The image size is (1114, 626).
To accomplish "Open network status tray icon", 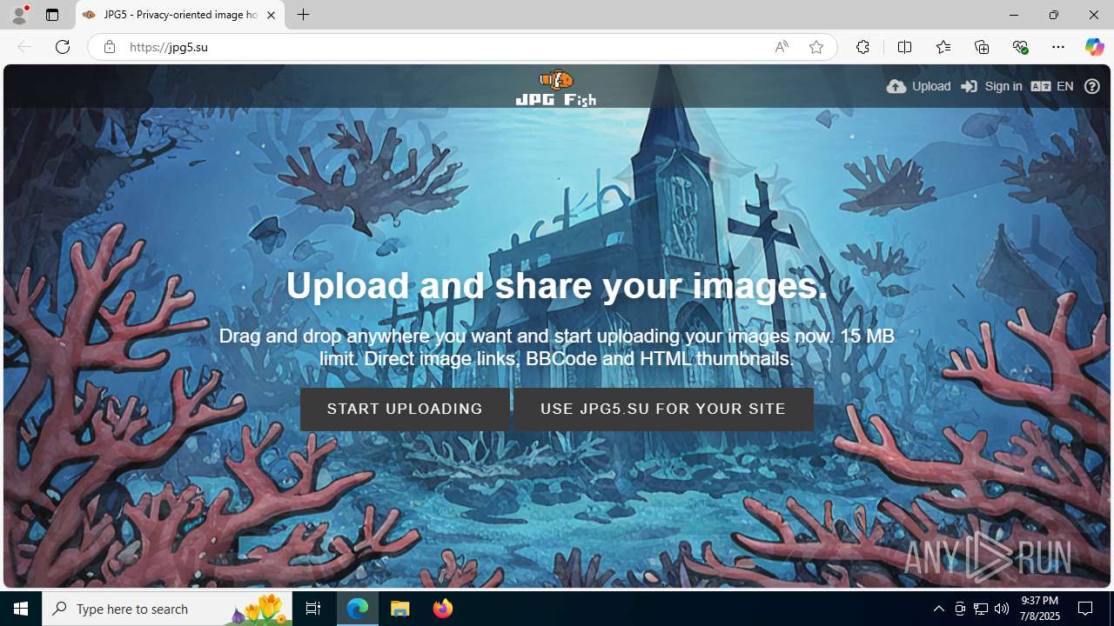I will (981, 609).
